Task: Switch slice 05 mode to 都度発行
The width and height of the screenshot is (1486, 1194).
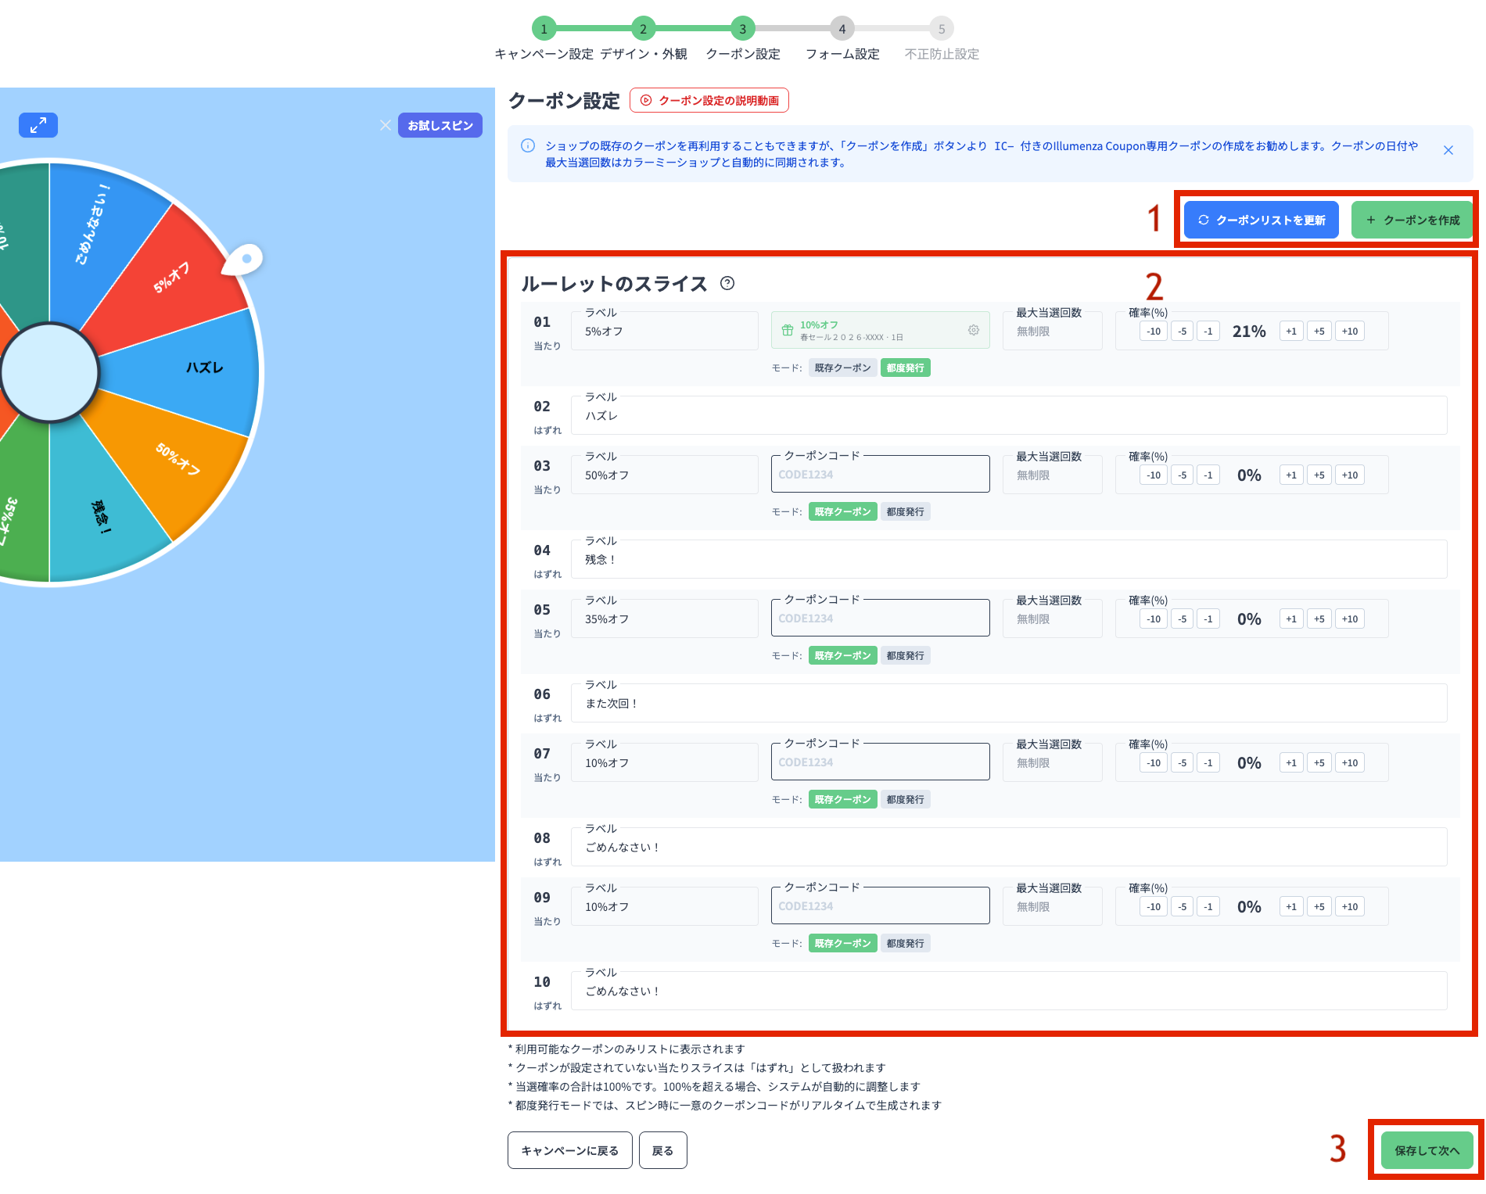Action: pos(905,656)
